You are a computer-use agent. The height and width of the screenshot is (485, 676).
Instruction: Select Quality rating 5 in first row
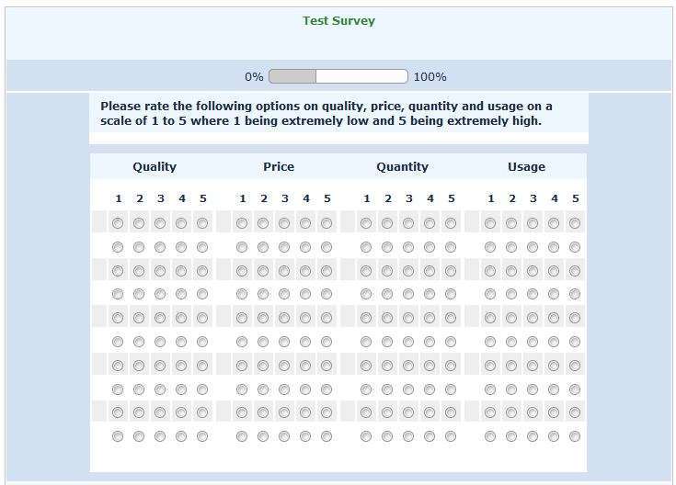pyautogui.click(x=202, y=223)
